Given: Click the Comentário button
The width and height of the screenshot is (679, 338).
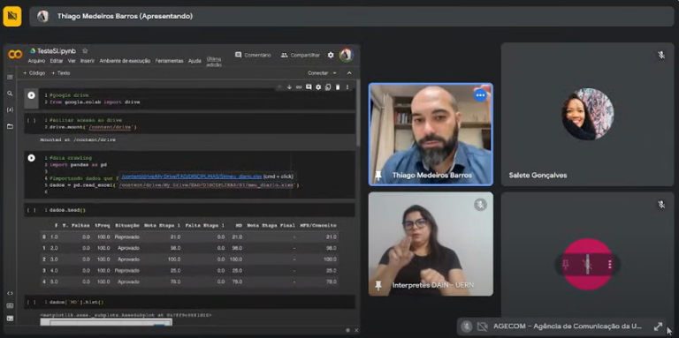Looking at the screenshot, I should (253, 56).
